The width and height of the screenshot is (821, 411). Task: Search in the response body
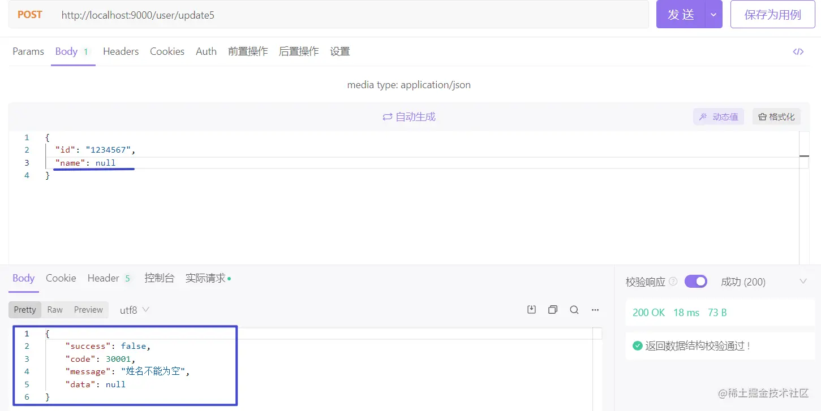click(x=574, y=310)
